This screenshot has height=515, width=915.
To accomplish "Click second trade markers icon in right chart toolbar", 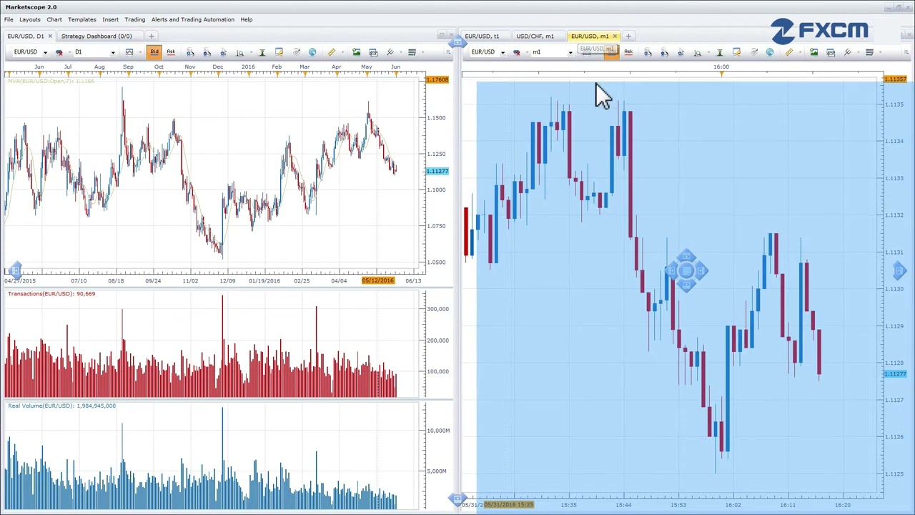I will (664, 52).
